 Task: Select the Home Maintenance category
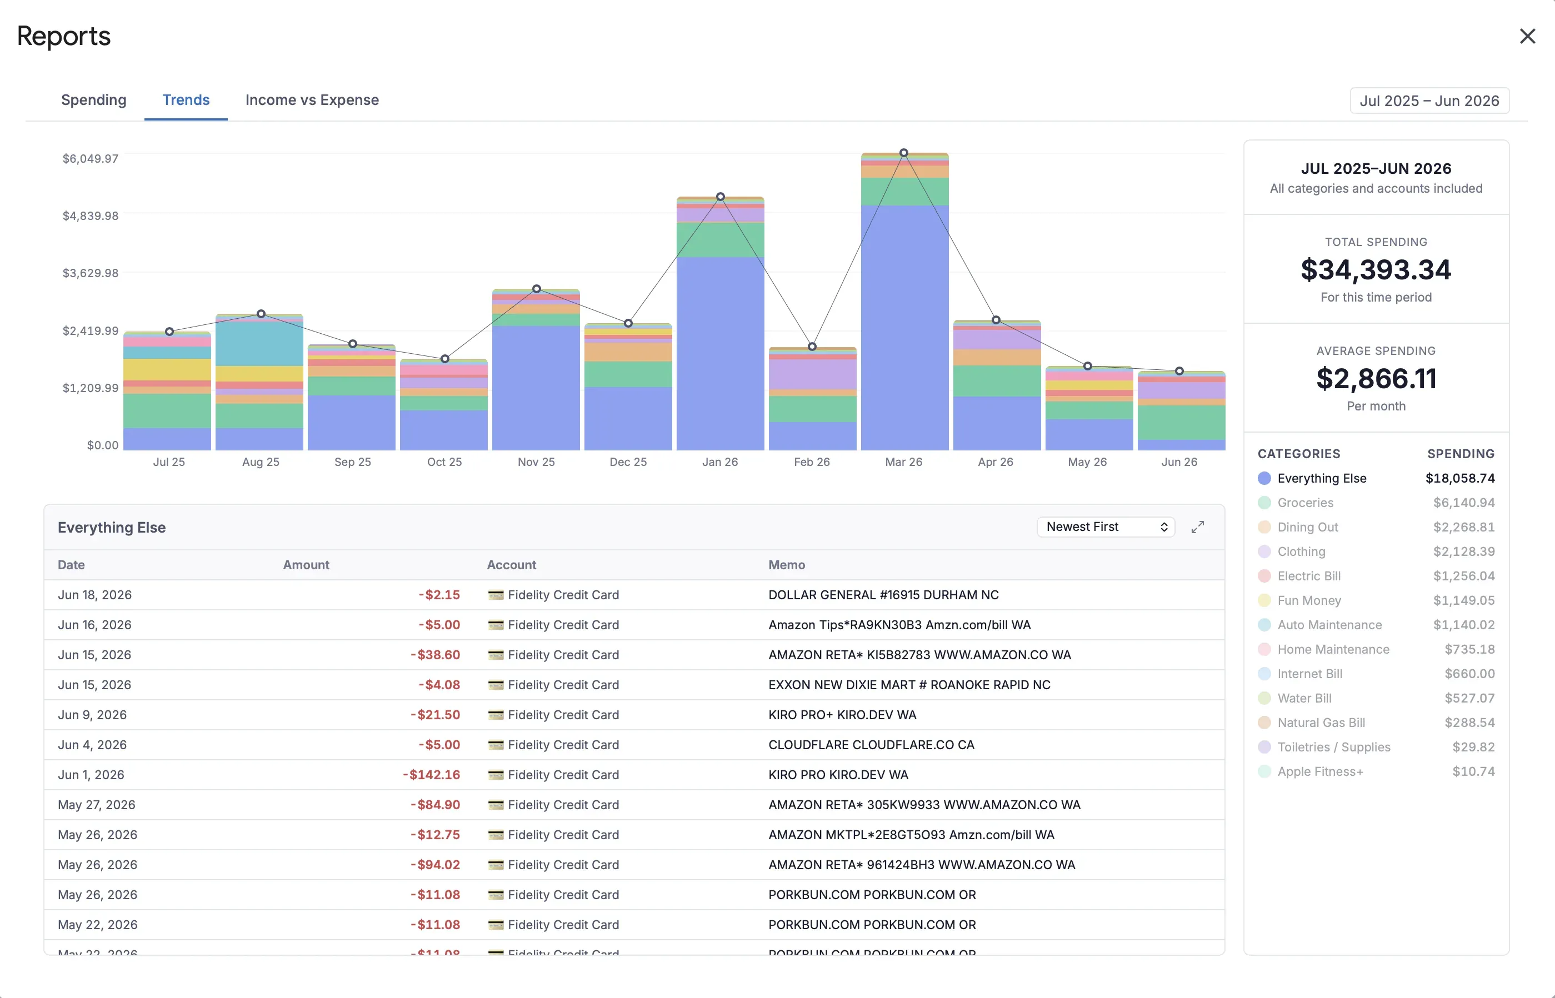pyautogui.click(x=1376, y=649)
